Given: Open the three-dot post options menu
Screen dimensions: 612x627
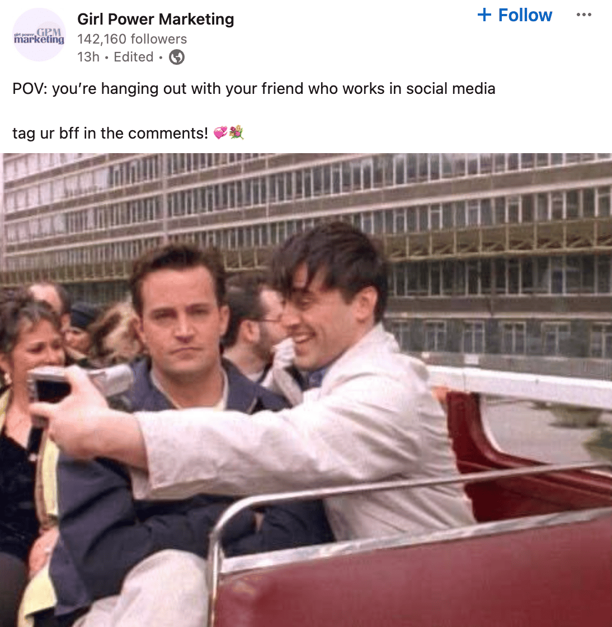Looking at the screenshot, I should coord(583,15).
